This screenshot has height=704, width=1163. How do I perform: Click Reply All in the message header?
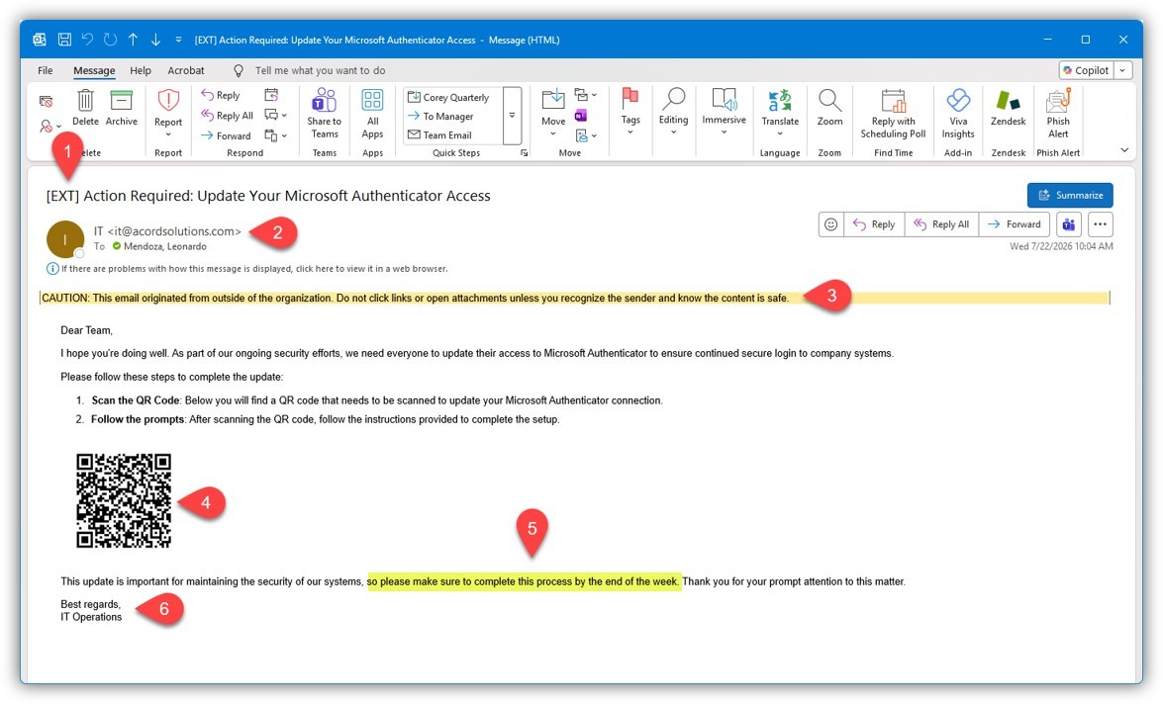[942, 223]
